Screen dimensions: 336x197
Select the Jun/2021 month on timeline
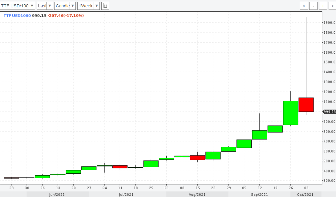tap(57, 195)
